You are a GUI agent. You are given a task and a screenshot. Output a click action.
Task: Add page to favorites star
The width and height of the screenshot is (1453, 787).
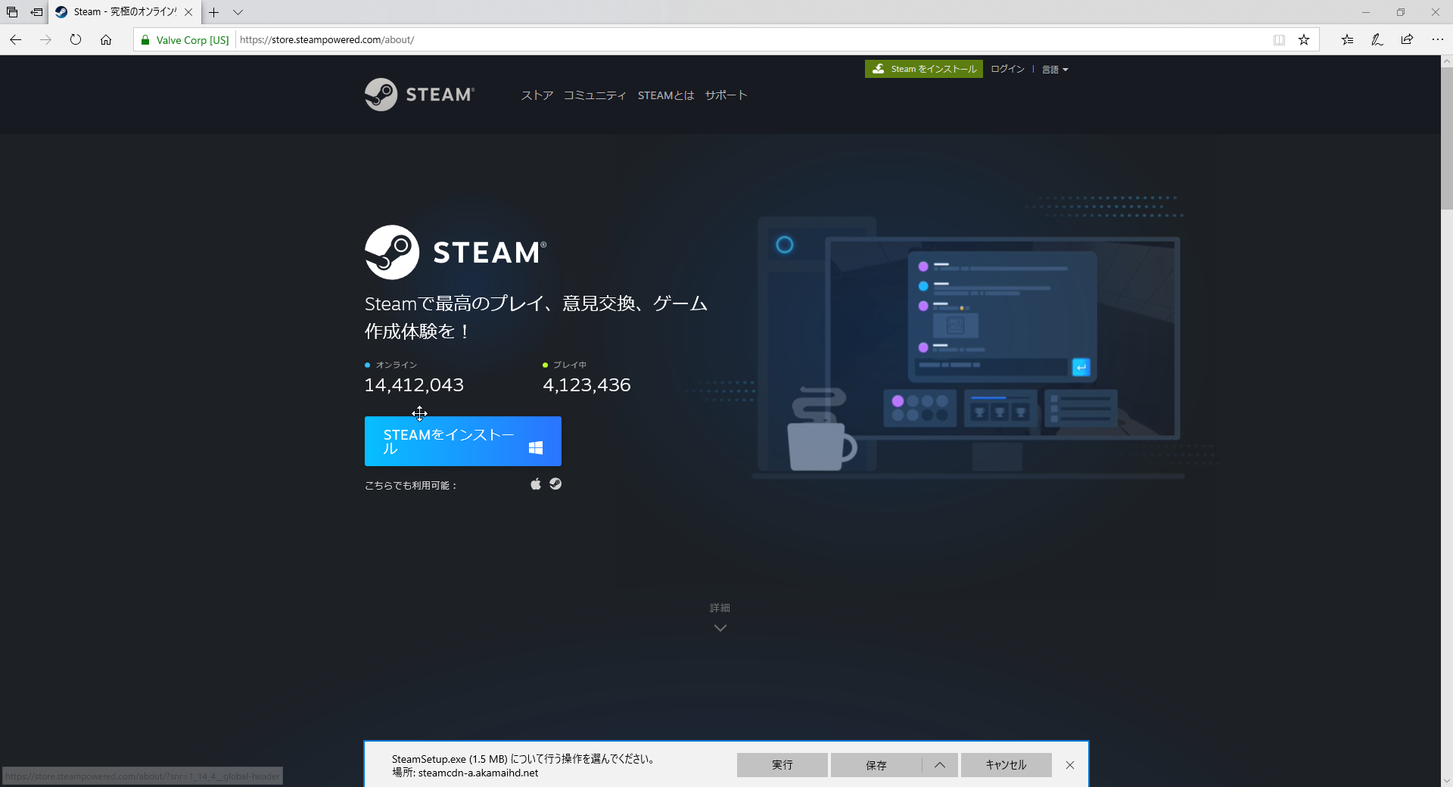coord(1304,40)
